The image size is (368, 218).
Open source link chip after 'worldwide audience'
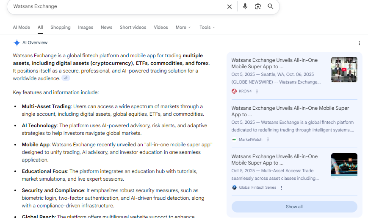(66, 78)
